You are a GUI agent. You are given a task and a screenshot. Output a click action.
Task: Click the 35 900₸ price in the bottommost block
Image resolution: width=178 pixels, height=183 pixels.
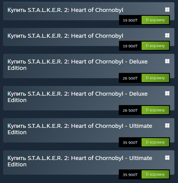coord(130,175)
